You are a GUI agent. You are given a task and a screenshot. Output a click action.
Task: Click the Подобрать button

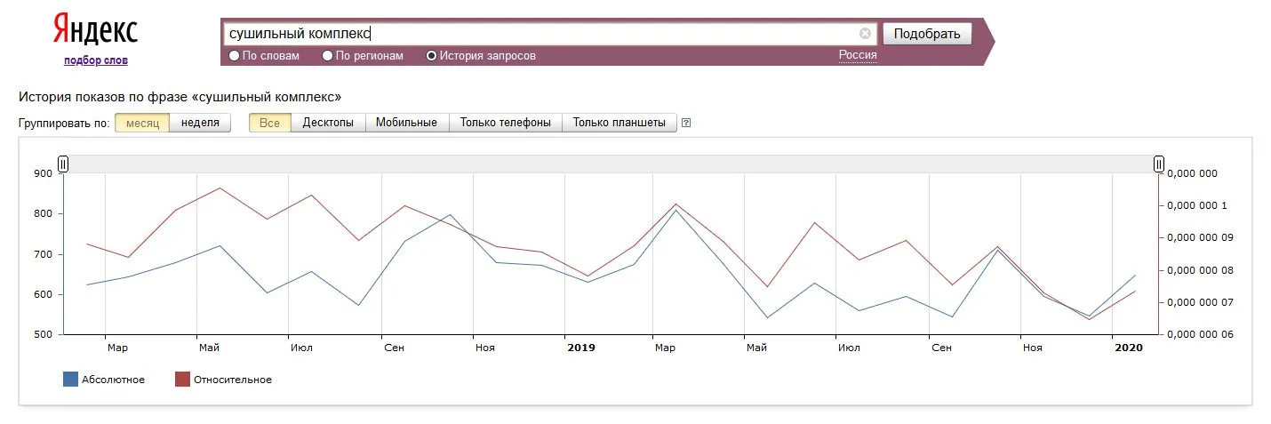(x=927, y=34)
